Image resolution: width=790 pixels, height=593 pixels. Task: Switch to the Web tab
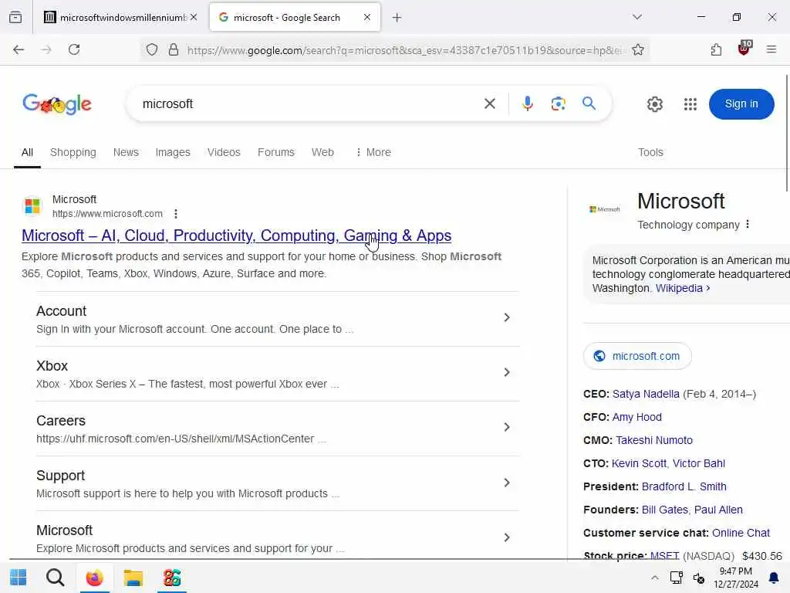click(x=322, y=152)
